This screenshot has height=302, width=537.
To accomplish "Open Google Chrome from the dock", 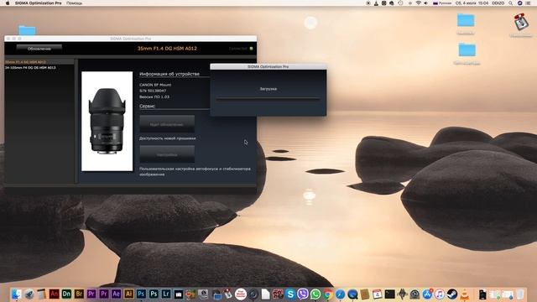I will tap(328, 294).
